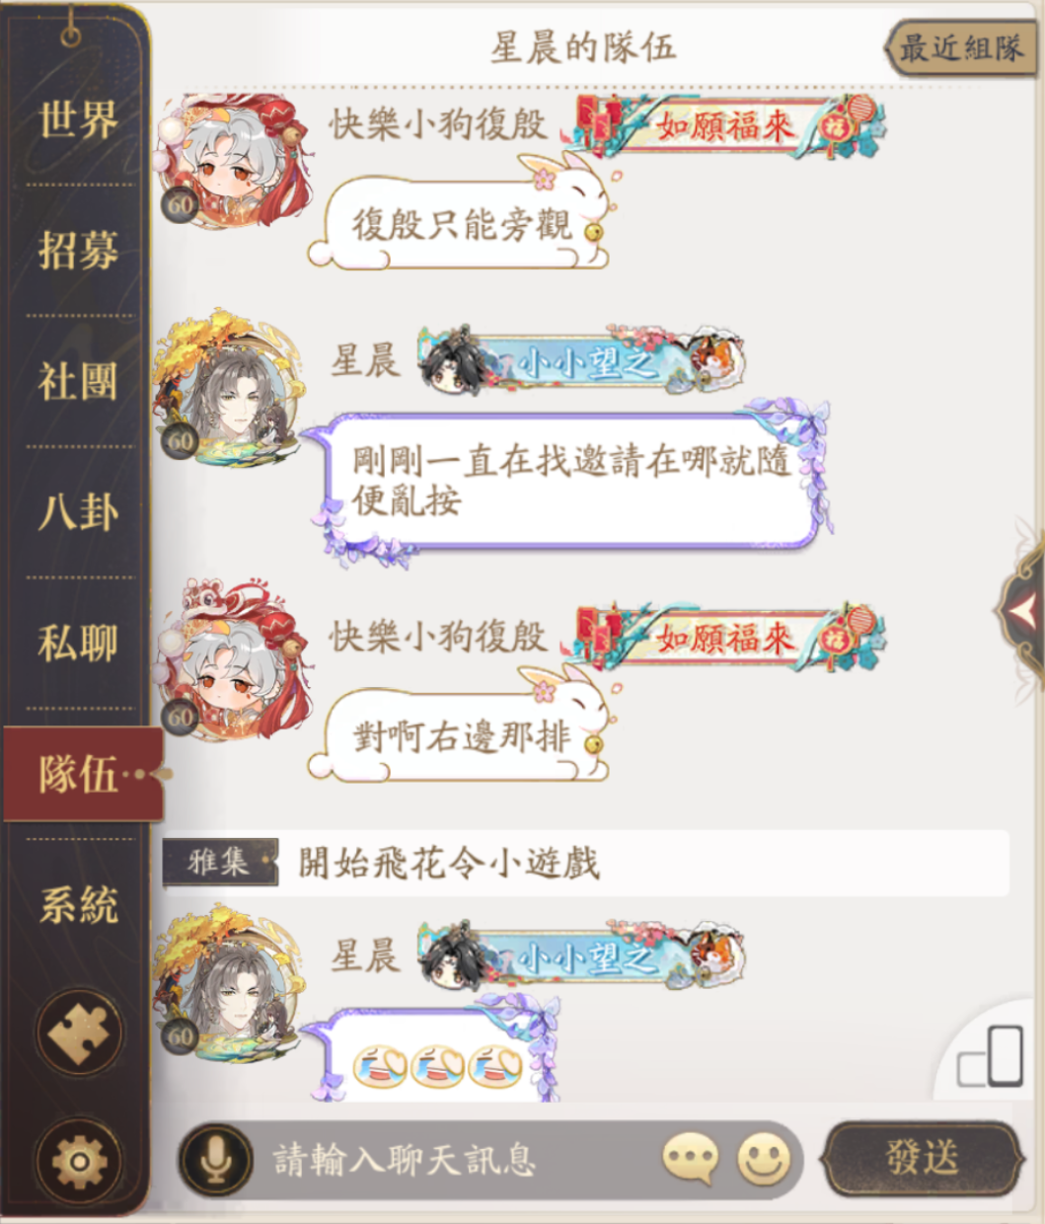The height and width of the screenshot is (1224, 1045).
Task: Tap the microphone voice input icon
Action: click(x=215, y=1160)
